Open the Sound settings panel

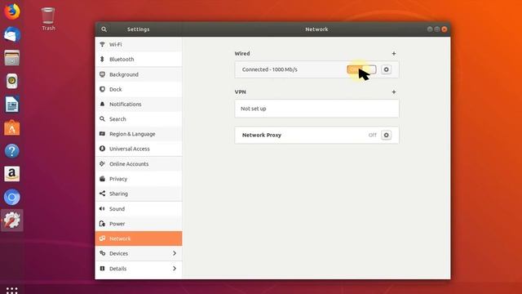[139, 209]
